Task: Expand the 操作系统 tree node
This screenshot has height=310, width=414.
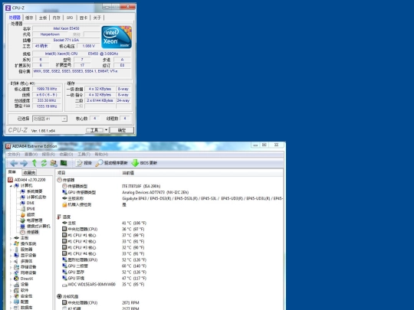Action: (x=11, y=244)
